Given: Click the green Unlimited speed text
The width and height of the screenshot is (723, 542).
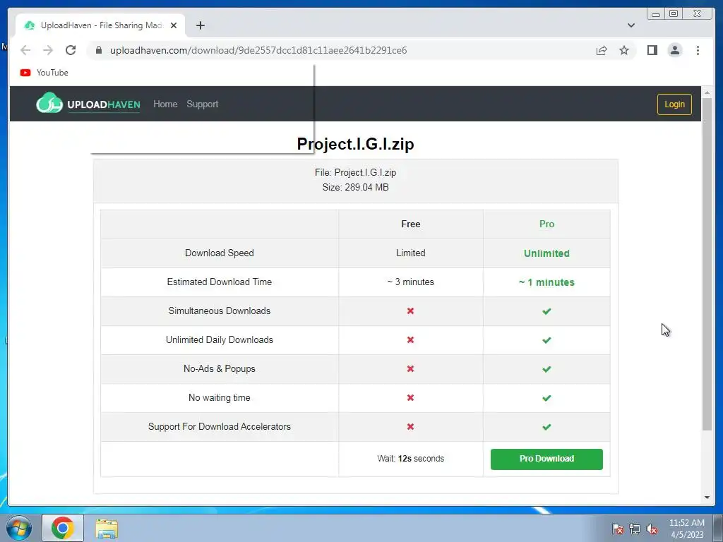Looking at the screenshot, I should coord(546,253).
